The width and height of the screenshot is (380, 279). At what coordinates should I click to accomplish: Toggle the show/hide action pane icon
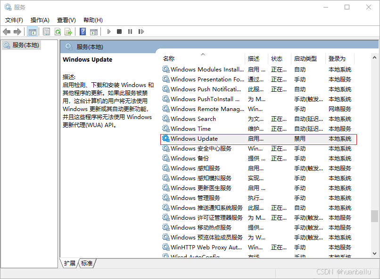click(94, 32)
